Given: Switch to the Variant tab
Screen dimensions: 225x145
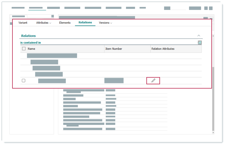Looking at the screenshot, I should click(x=23, y=23).
